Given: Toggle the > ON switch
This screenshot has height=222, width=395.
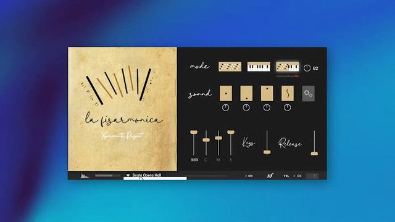Looking at the screenshot, I should coord(249,176).
